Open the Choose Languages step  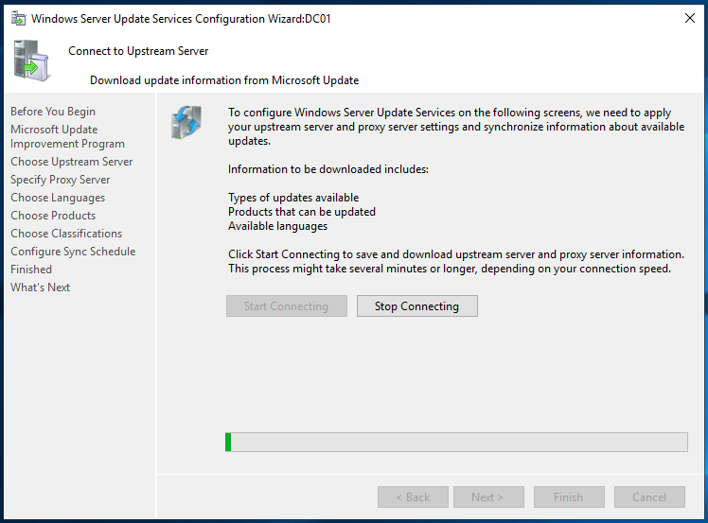click(x=58, y=198)
